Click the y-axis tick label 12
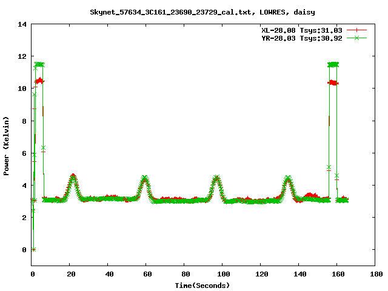Image resolution: width=388 pixels, height=291 pixels. (x=22, y=56)
